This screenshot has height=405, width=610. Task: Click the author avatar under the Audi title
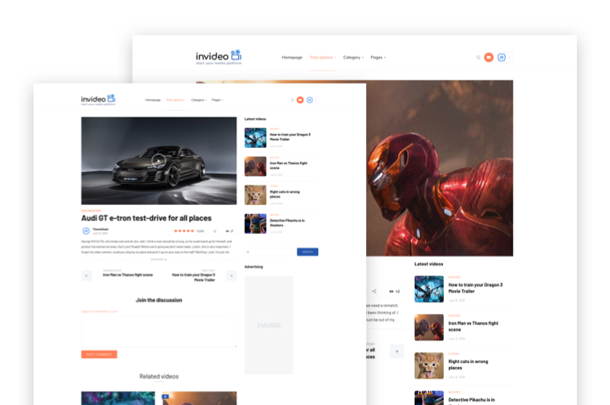coord(86,231)
